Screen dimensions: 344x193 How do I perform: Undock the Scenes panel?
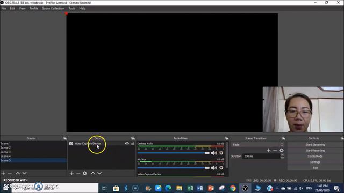(64, 138)
